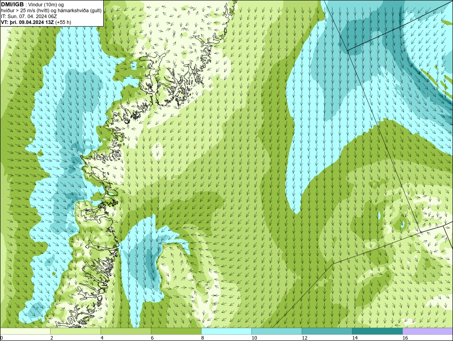Click the 'VT: þri. 09.04.2024 13Z' valid time
The width and height of the screenshot is (453, 341).
[x=28, y=22]
